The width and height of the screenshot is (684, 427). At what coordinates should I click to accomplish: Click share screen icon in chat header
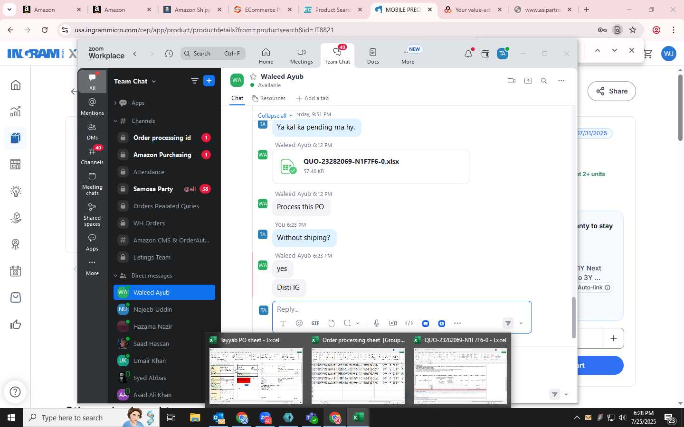pyautogui.click(x=528, y=81)
